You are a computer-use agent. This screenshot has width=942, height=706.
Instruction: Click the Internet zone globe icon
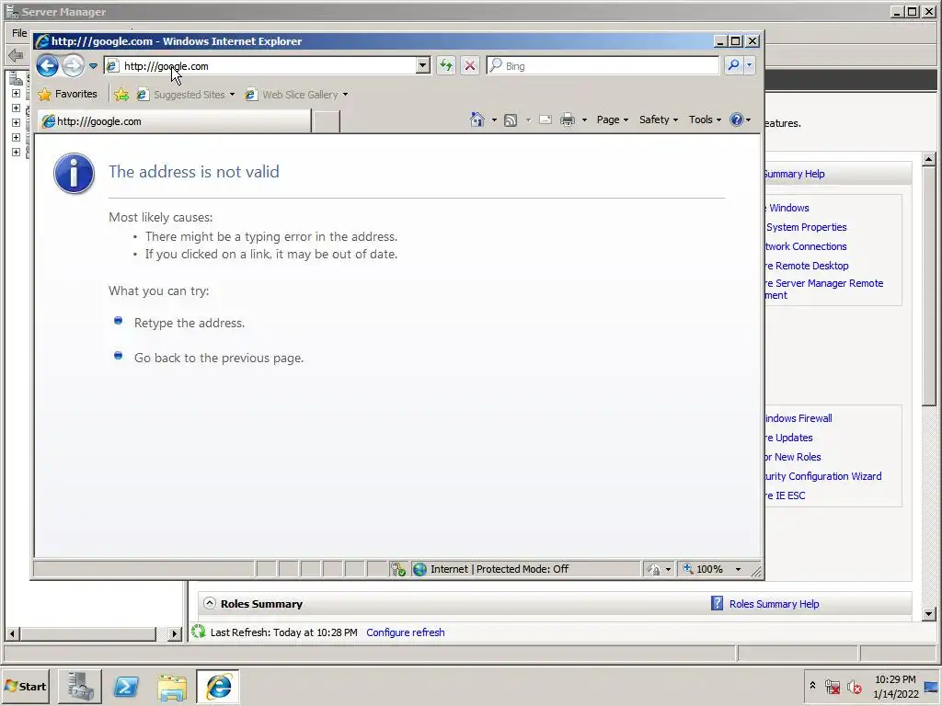(x=419, y=569)
